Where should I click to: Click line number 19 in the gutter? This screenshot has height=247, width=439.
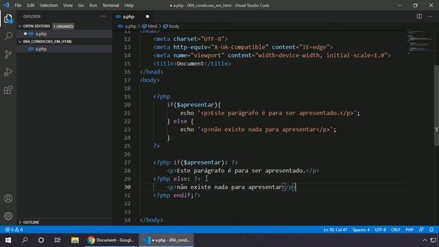127,97
